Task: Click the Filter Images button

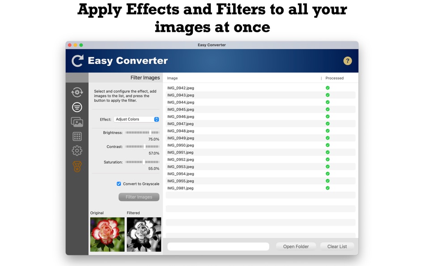Action: click(x=139, y=197)
